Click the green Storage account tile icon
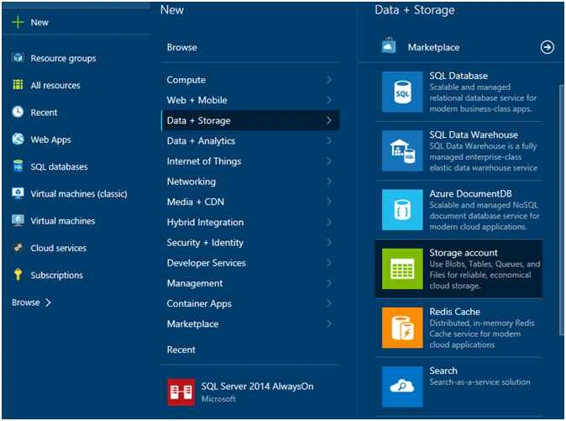The width and height of the screenshot is (566, 421). tap(402, 269)
